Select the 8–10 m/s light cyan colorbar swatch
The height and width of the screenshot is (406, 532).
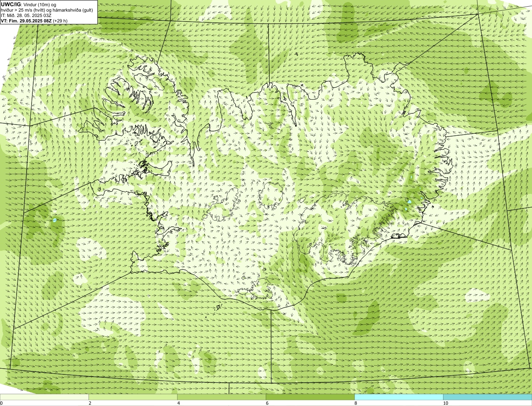click(x=399, y=397)
